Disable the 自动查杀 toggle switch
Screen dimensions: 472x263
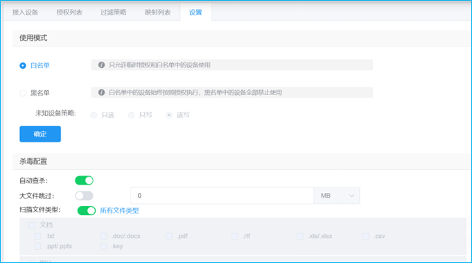[85, 180]
